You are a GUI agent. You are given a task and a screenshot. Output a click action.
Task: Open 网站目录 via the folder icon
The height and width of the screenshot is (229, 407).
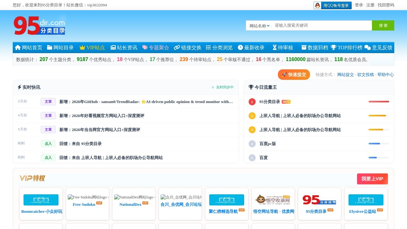(x=49, y=48)
